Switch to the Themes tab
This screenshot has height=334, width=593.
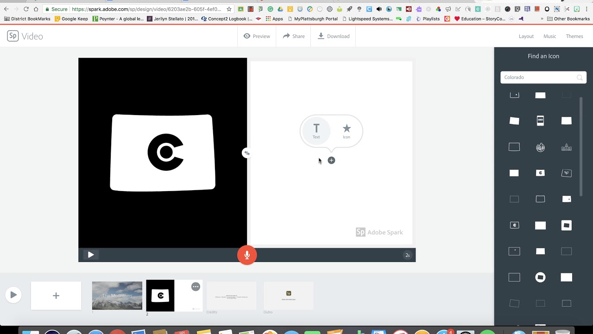pos(574,36)
